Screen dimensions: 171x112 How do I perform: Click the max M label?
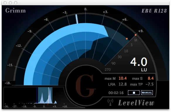(x=110, y=78)
